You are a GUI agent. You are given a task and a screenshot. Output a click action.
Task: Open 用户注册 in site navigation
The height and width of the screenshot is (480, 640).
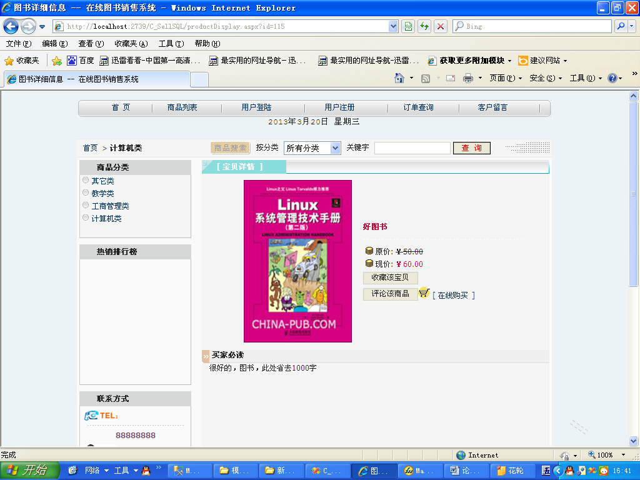(339, 107)
